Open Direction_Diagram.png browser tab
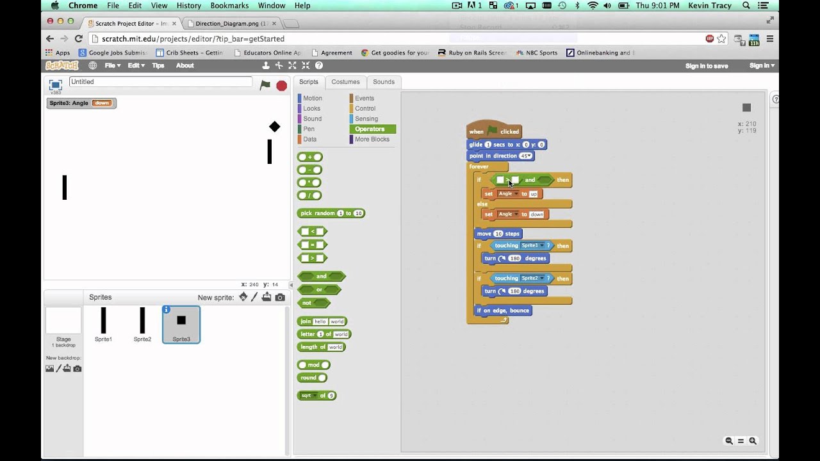This screenshot has width=820, height=461. [x=232, y=23]
